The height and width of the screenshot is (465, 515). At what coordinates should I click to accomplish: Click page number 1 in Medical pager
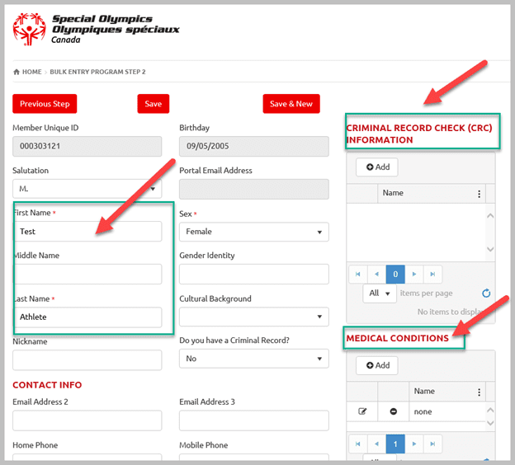coord(395,444)
